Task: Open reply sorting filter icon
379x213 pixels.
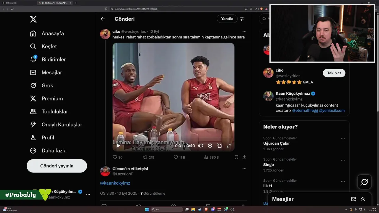Action: [242, 19]
